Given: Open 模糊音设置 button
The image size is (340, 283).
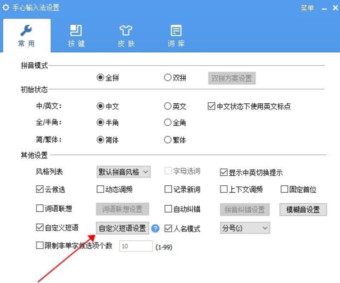Looking at the screenshot, I should [x=302, y=209].
